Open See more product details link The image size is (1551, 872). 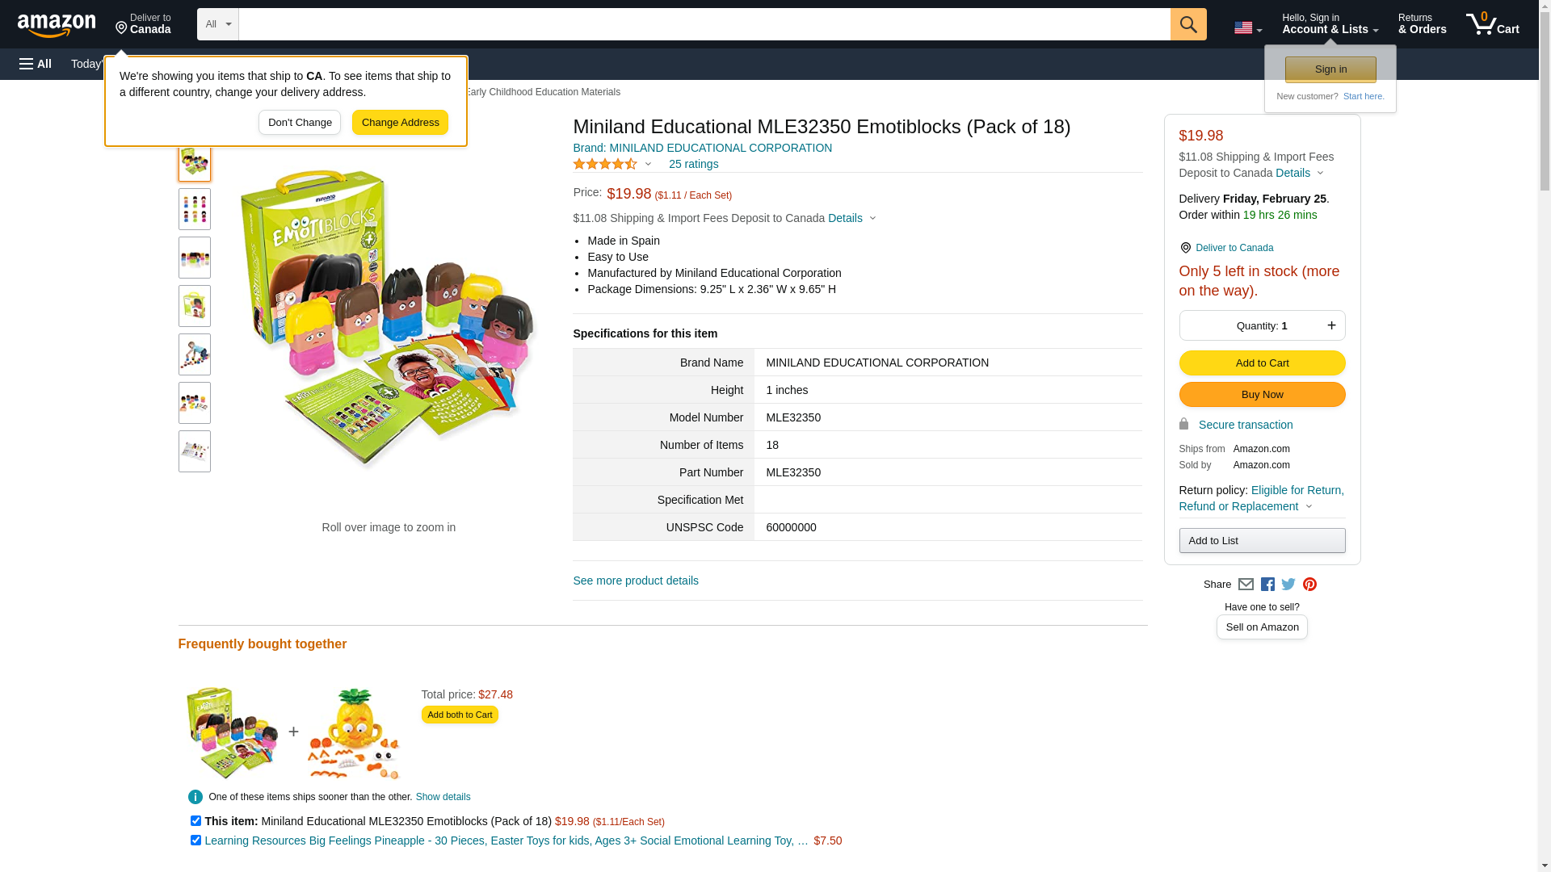[636, 581]
